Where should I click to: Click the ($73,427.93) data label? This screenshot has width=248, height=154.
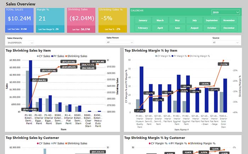point(68,62)
